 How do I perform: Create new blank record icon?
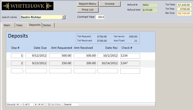(x=43, y=104)
